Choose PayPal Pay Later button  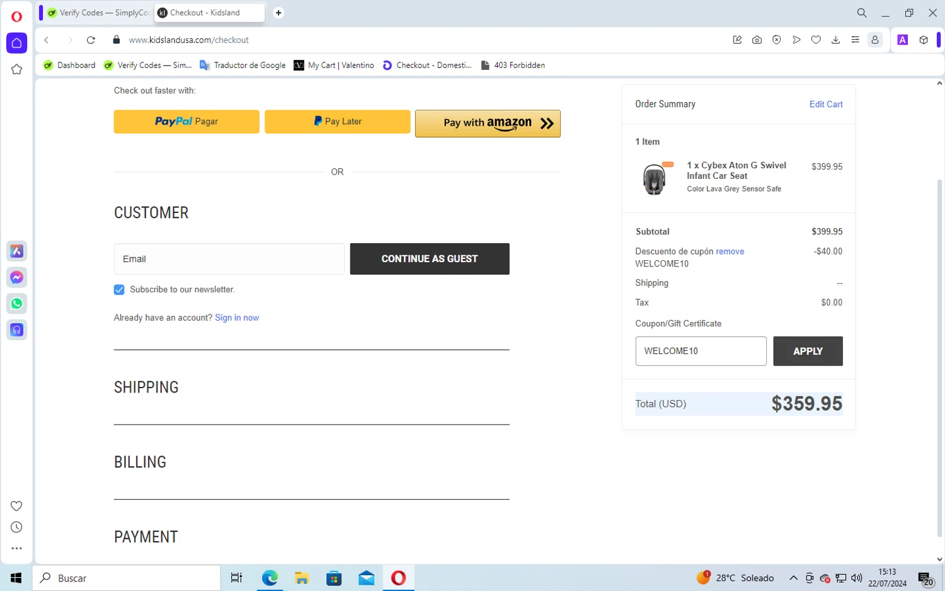click(337, 122)
